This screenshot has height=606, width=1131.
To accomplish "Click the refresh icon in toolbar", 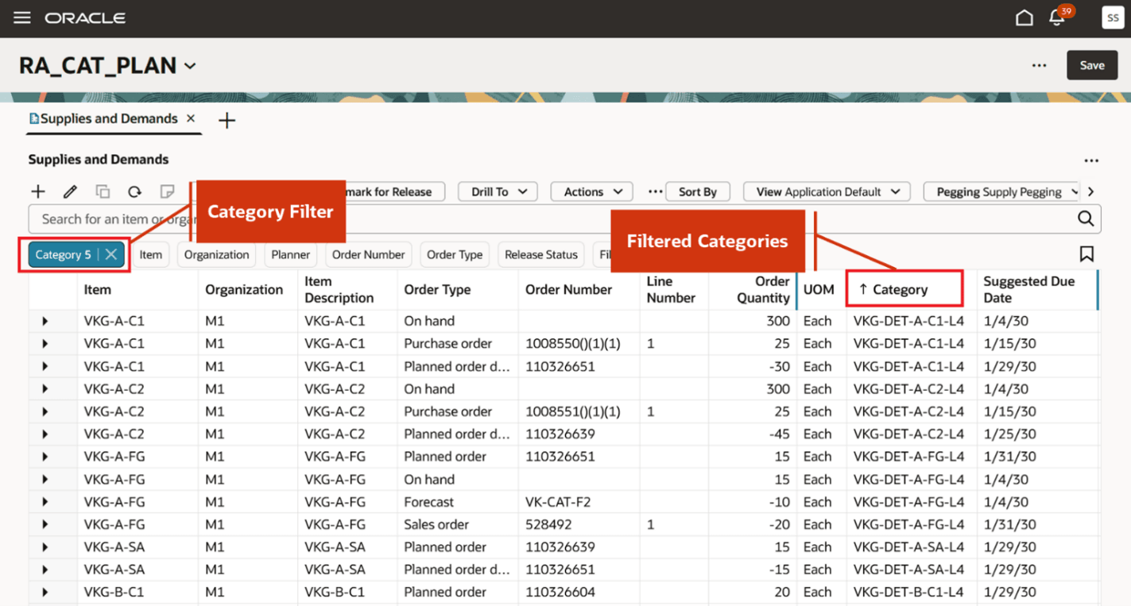I will (x=134, y=191).
